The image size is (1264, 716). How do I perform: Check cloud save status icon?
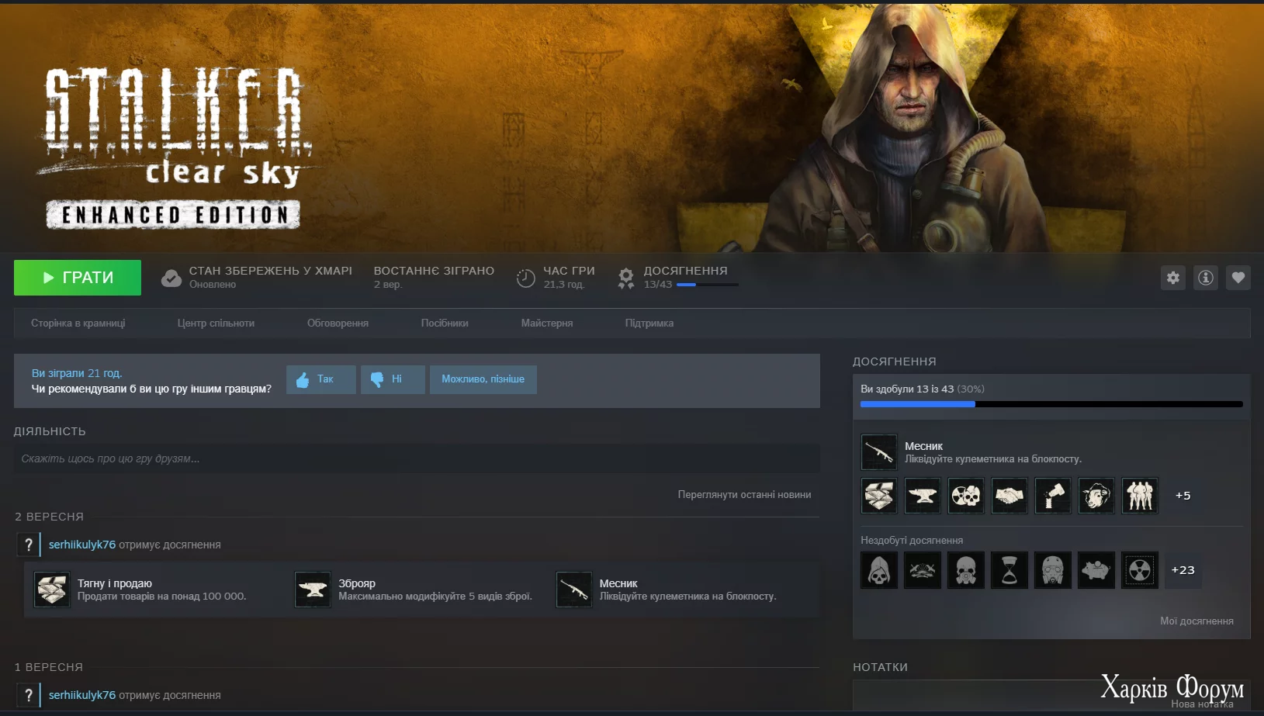(x=171, y=278)
